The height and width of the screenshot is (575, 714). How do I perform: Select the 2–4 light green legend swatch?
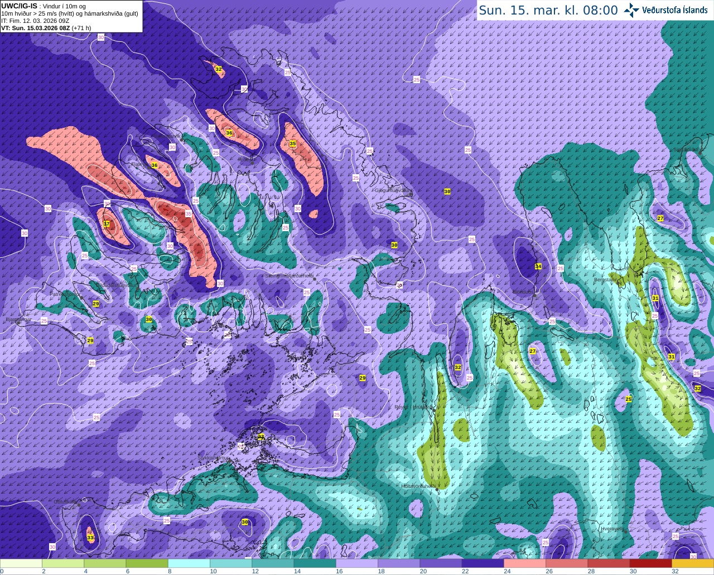(x=63, y=563)
